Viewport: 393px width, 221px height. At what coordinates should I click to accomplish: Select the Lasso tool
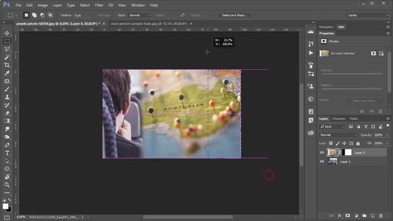click(7, 49)
